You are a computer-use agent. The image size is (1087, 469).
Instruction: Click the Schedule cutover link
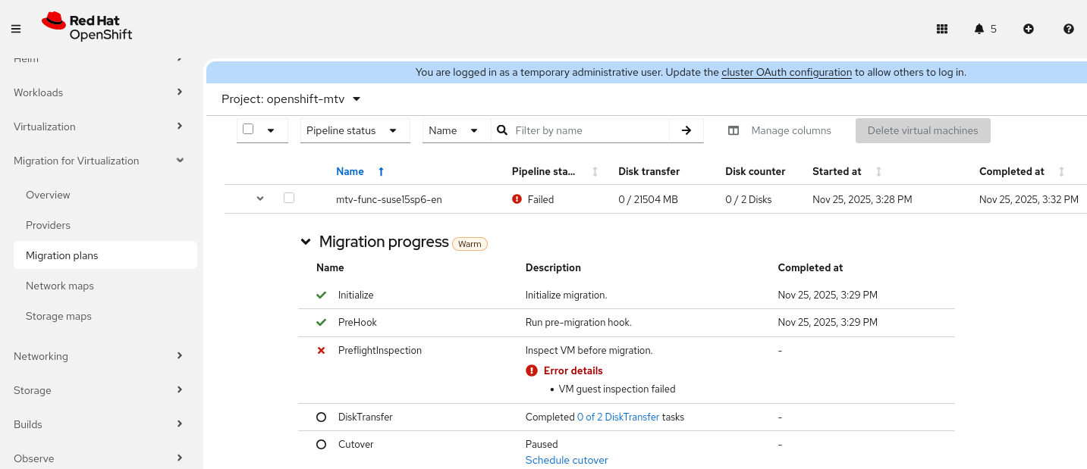[x=567, y=460]
